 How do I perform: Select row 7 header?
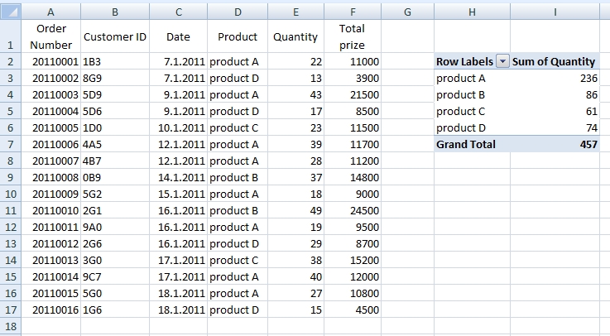click(10, 144)
